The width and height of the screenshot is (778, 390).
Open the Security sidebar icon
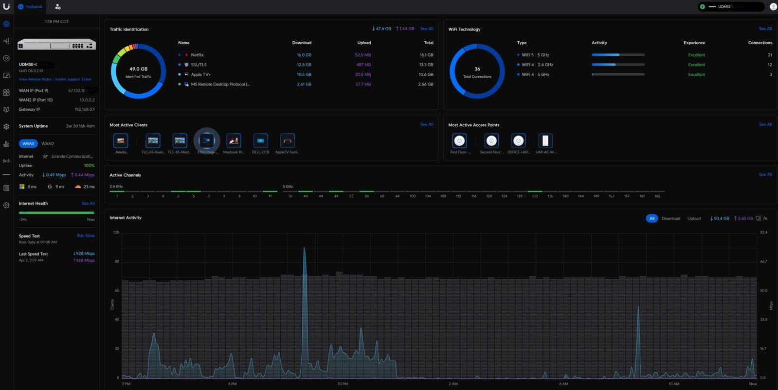6,127
